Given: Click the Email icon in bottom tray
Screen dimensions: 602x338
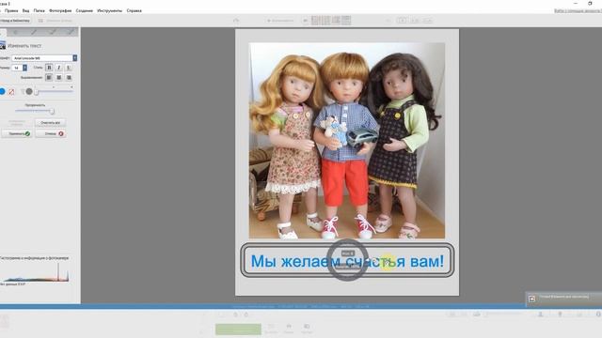Looking at the screenshot, I should click(271, 328).
